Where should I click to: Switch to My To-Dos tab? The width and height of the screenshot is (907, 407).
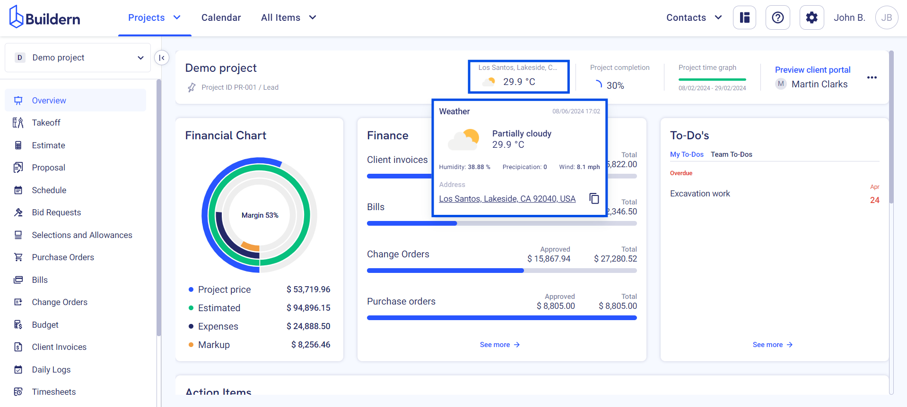coord(687,154)
